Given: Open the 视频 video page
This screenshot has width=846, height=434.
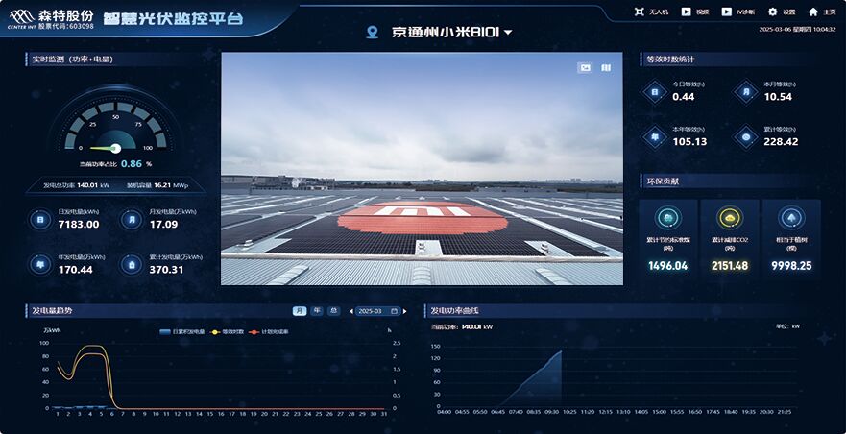Looking at the screenshot, I should [x=687, y=12].
